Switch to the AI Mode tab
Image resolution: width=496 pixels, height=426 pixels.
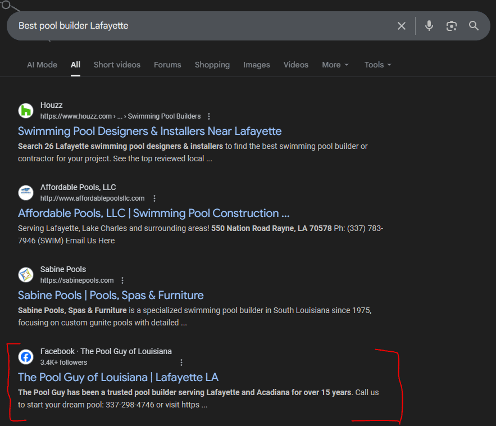click(42, 65)
